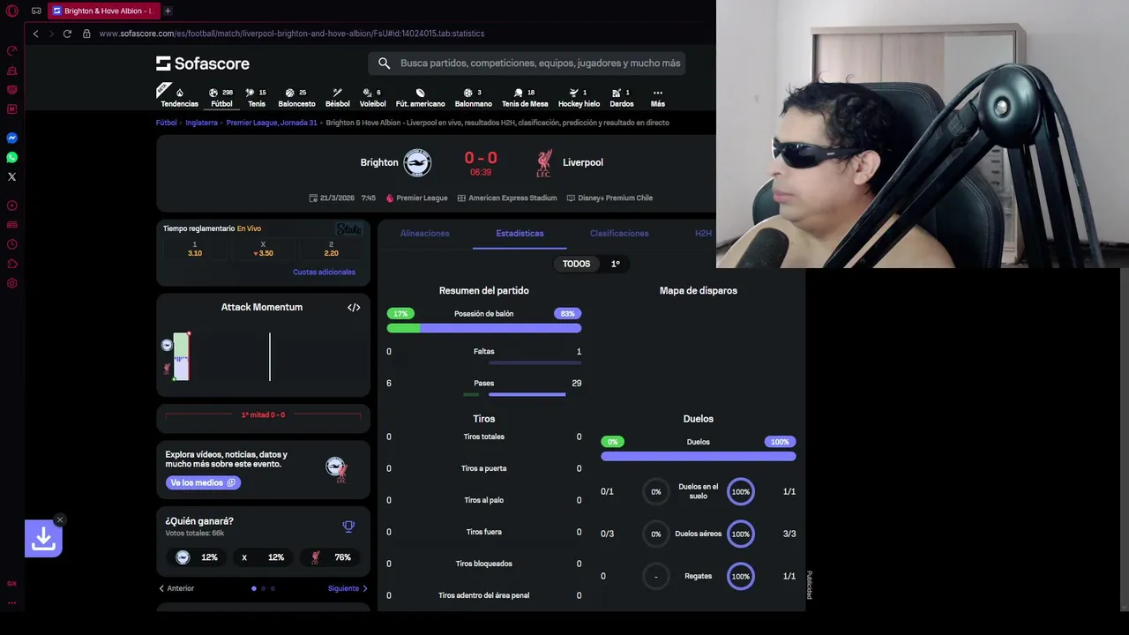Open the sidebar player icon
Image resolution: width=1129 pixels, height=635 pixels.
click(x=12, y=205)
